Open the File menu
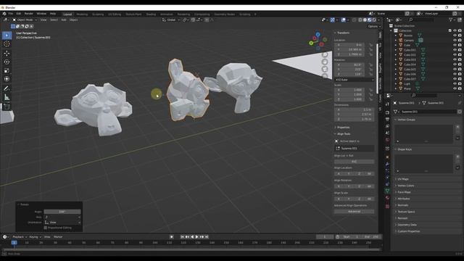464x261 pixels. point(11,14)
